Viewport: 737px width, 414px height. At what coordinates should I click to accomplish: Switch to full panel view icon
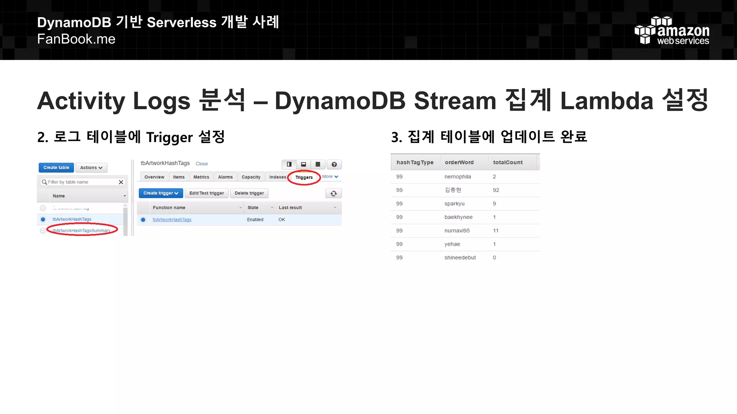tap(318, 165)
